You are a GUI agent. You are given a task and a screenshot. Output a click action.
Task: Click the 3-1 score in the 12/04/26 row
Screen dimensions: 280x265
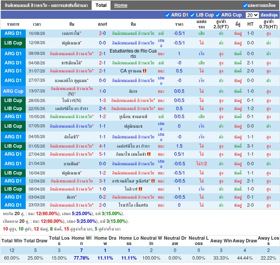point(102,181)
